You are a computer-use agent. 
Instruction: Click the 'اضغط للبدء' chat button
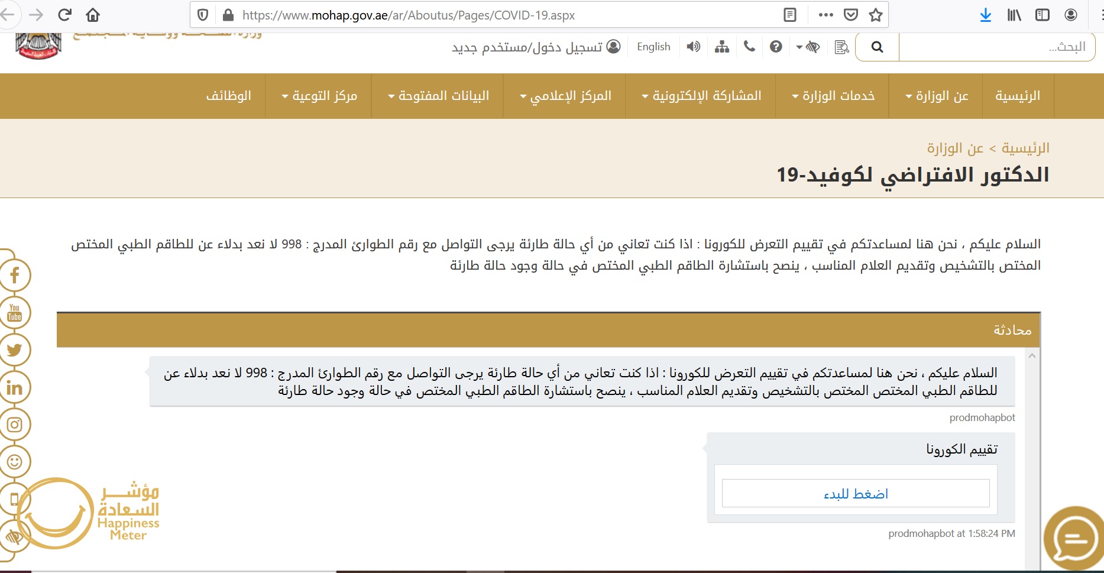(855, 494)
